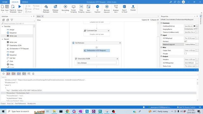Close the Main workflow tab
203x114 pixels.
42,16
